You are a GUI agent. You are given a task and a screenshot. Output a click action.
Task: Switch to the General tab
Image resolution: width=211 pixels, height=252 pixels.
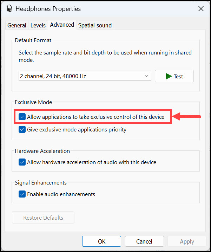point(17,25)
